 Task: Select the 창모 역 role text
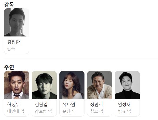click(x=97, y=111)
